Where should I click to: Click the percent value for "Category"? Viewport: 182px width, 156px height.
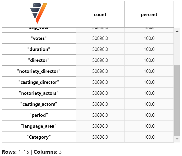tap(149, 137)
